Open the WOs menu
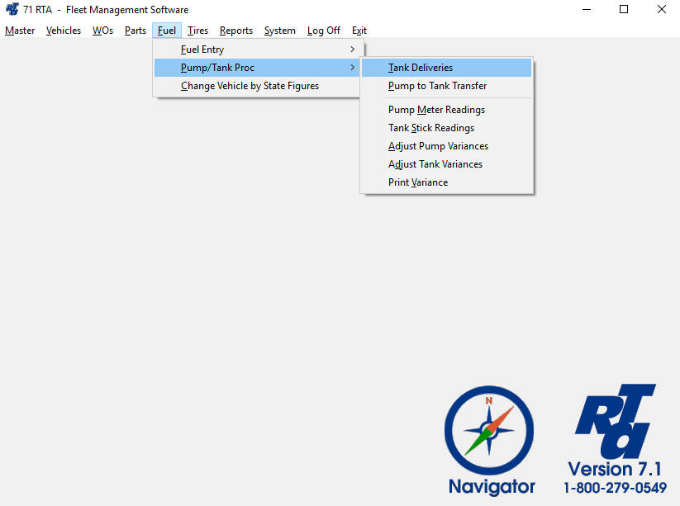Viewport: 680px width, 506px height. [102, 31]
